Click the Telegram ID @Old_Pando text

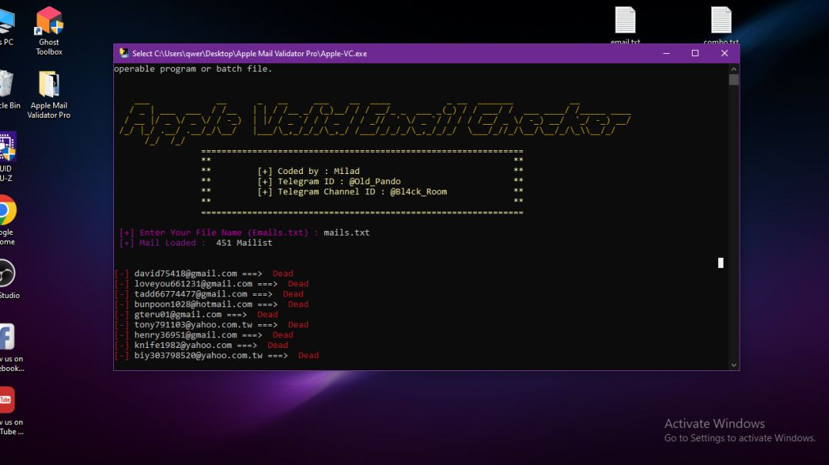click(329, 181)
